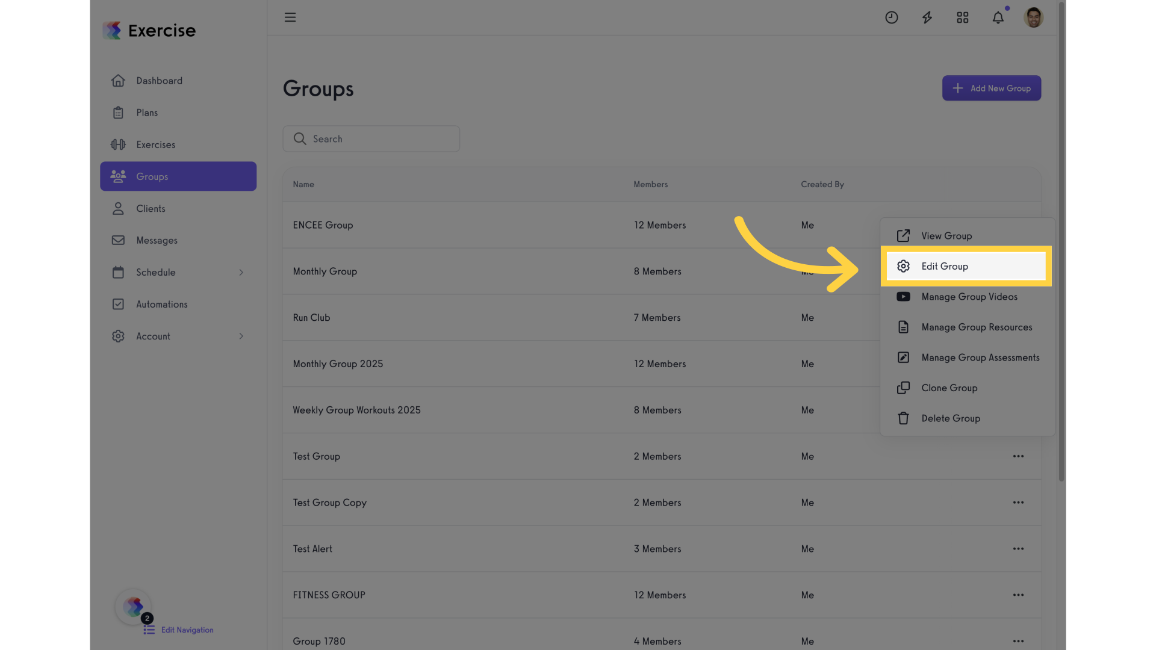The width and height of the screenshot is (1156, 650).
Task: Click the Delete Group trash icon
Action: tap(903, 418)
